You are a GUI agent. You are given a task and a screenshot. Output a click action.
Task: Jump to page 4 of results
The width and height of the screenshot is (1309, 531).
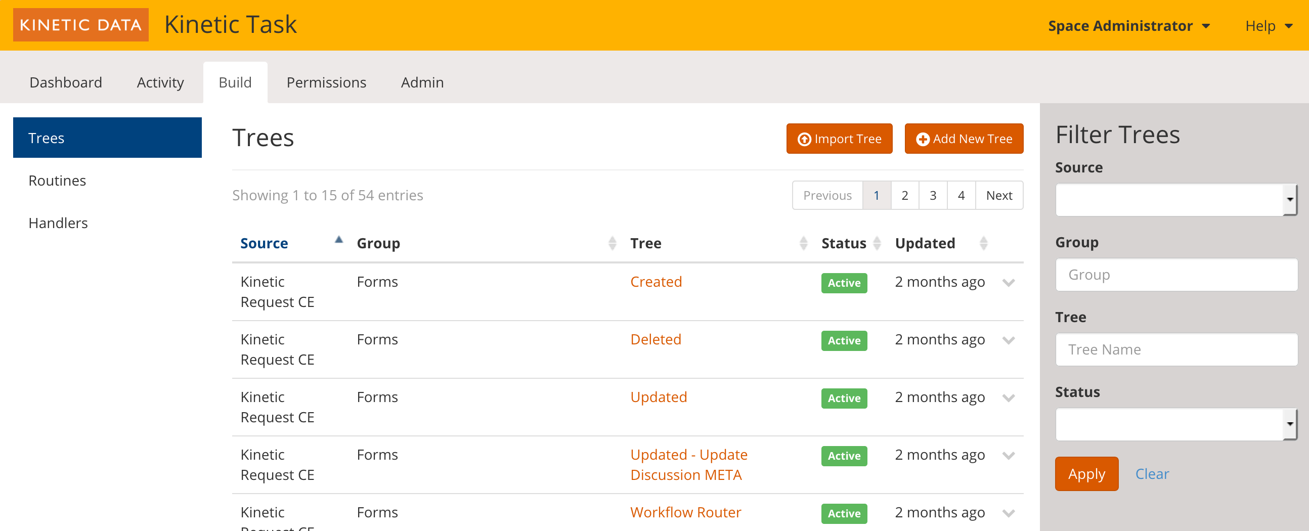961,195
